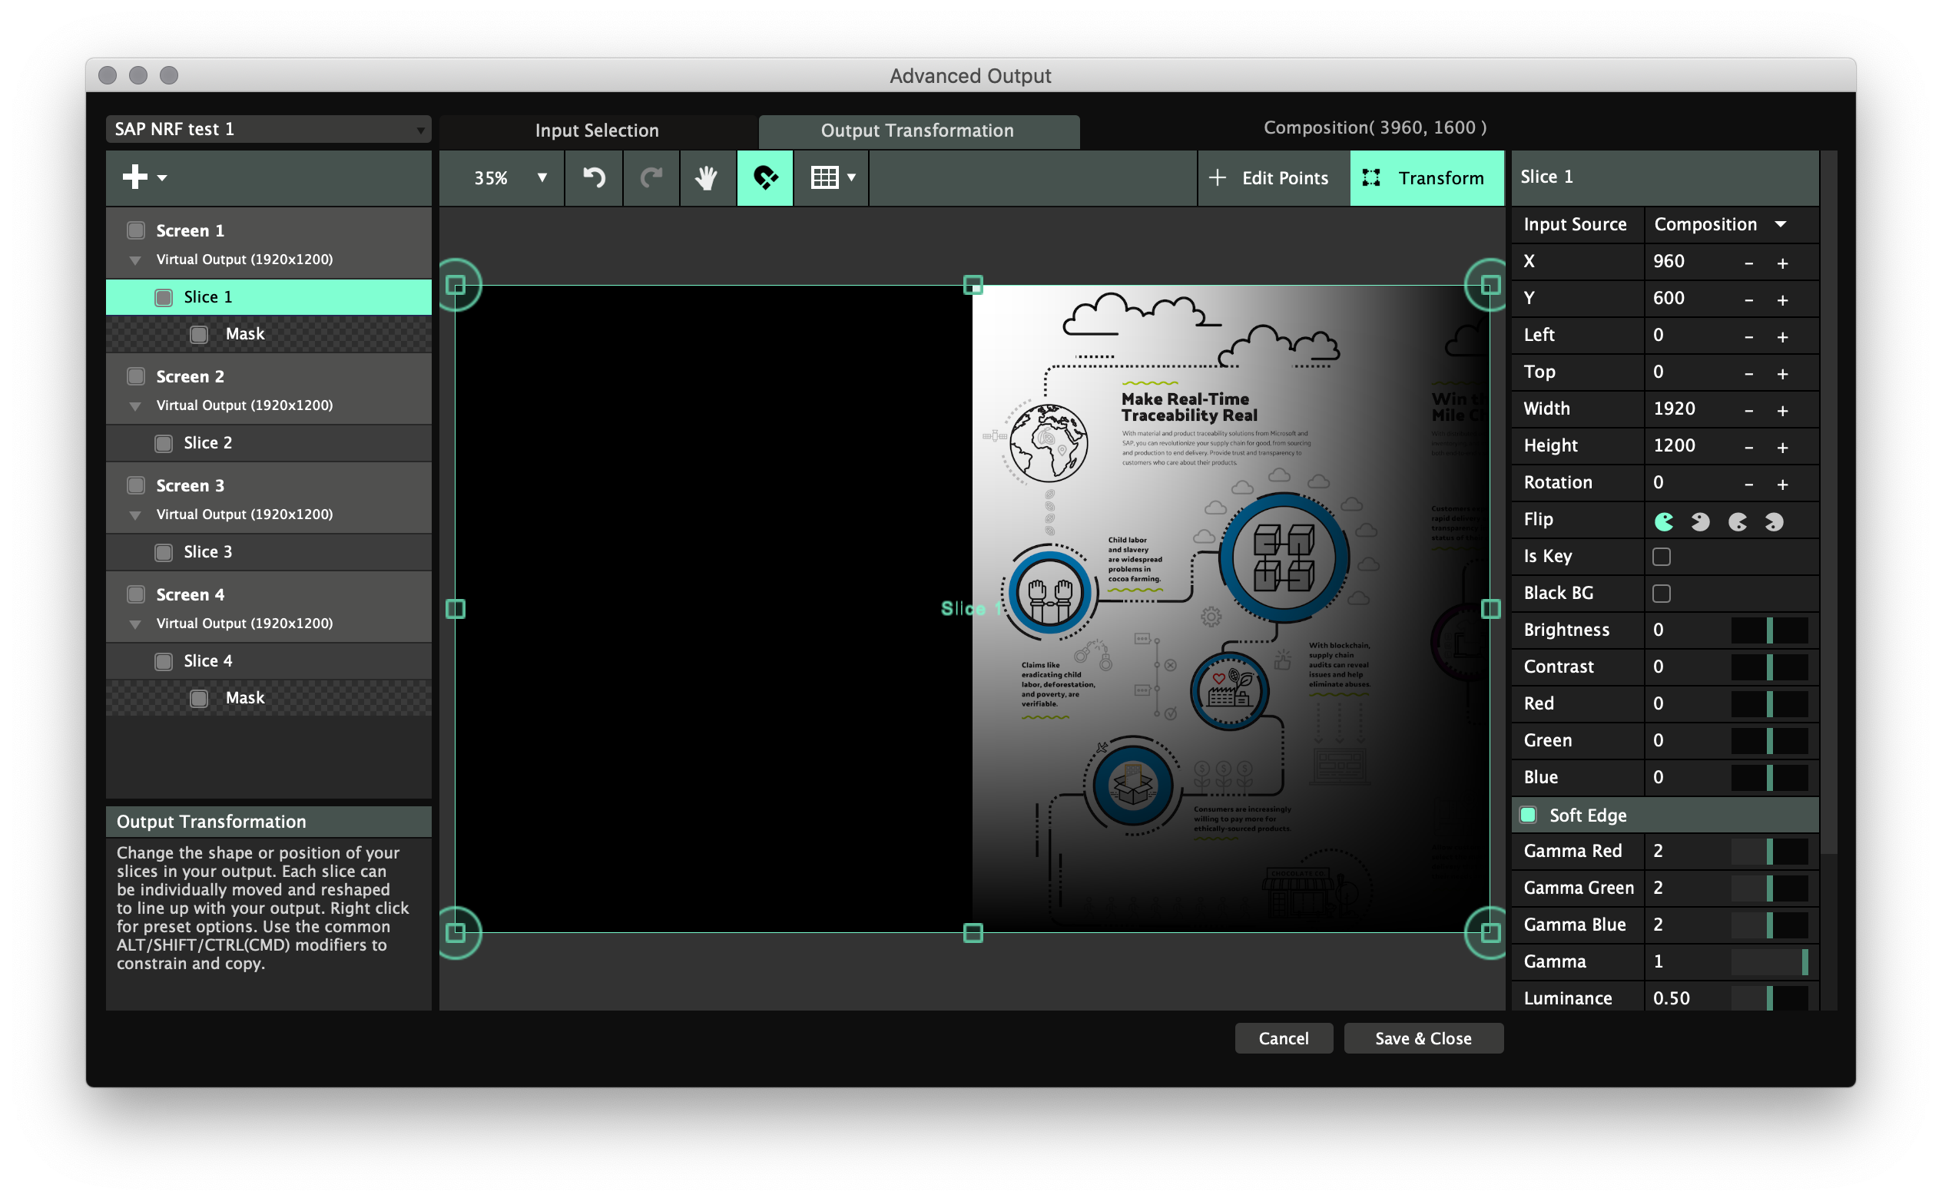Click the grid display icon

point(825,178)
